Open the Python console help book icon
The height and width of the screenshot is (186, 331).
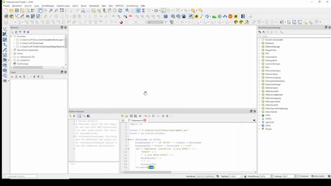click(88, 116)
